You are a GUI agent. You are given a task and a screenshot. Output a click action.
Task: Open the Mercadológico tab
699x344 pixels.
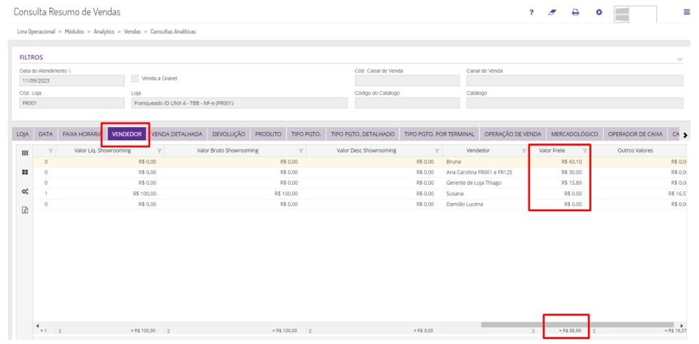coord(575,134)
